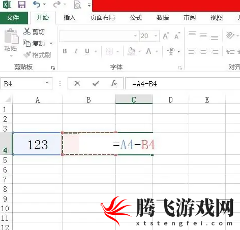240x230 pixels.
Task: Click the Insert Function fx icon
Action: click(114, 83)
